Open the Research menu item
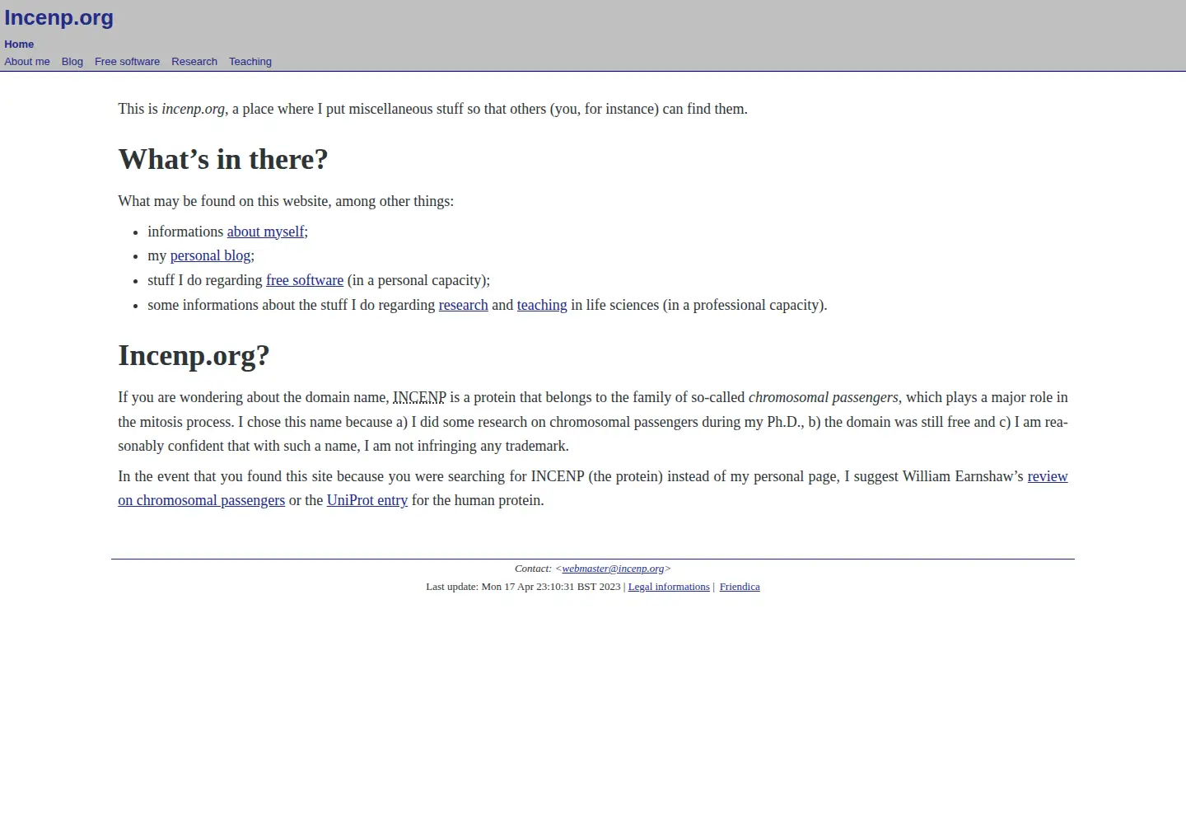This screenshot has width=1186, height=824. pyautogui.click(x=194, y=62)
